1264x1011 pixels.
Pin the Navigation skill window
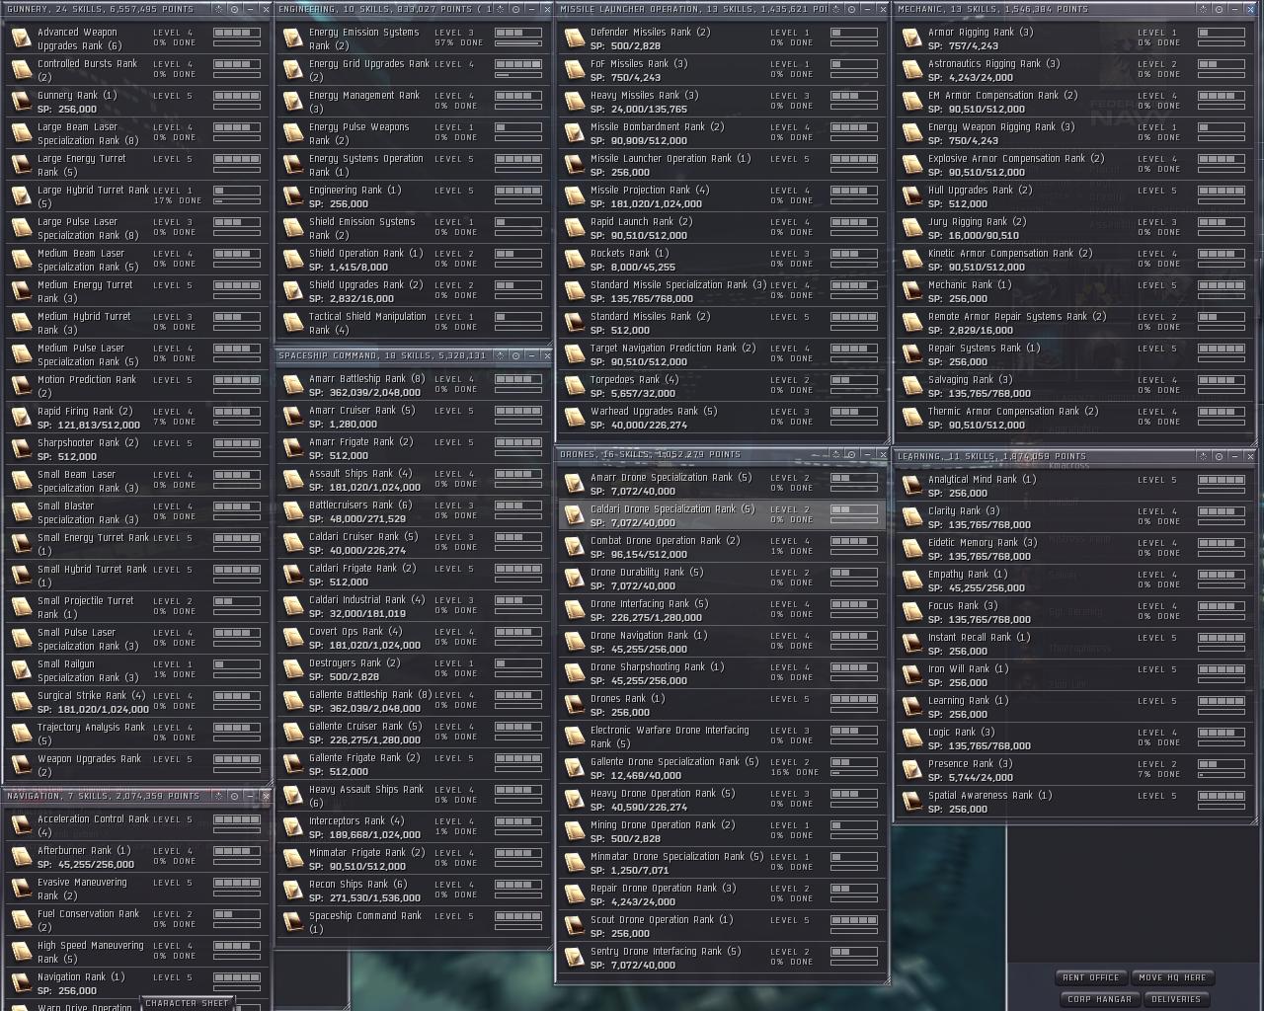click(234, 796)
